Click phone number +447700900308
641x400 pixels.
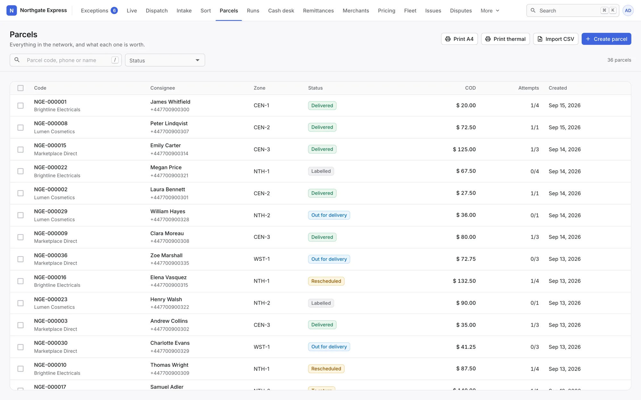click(170, 241)
